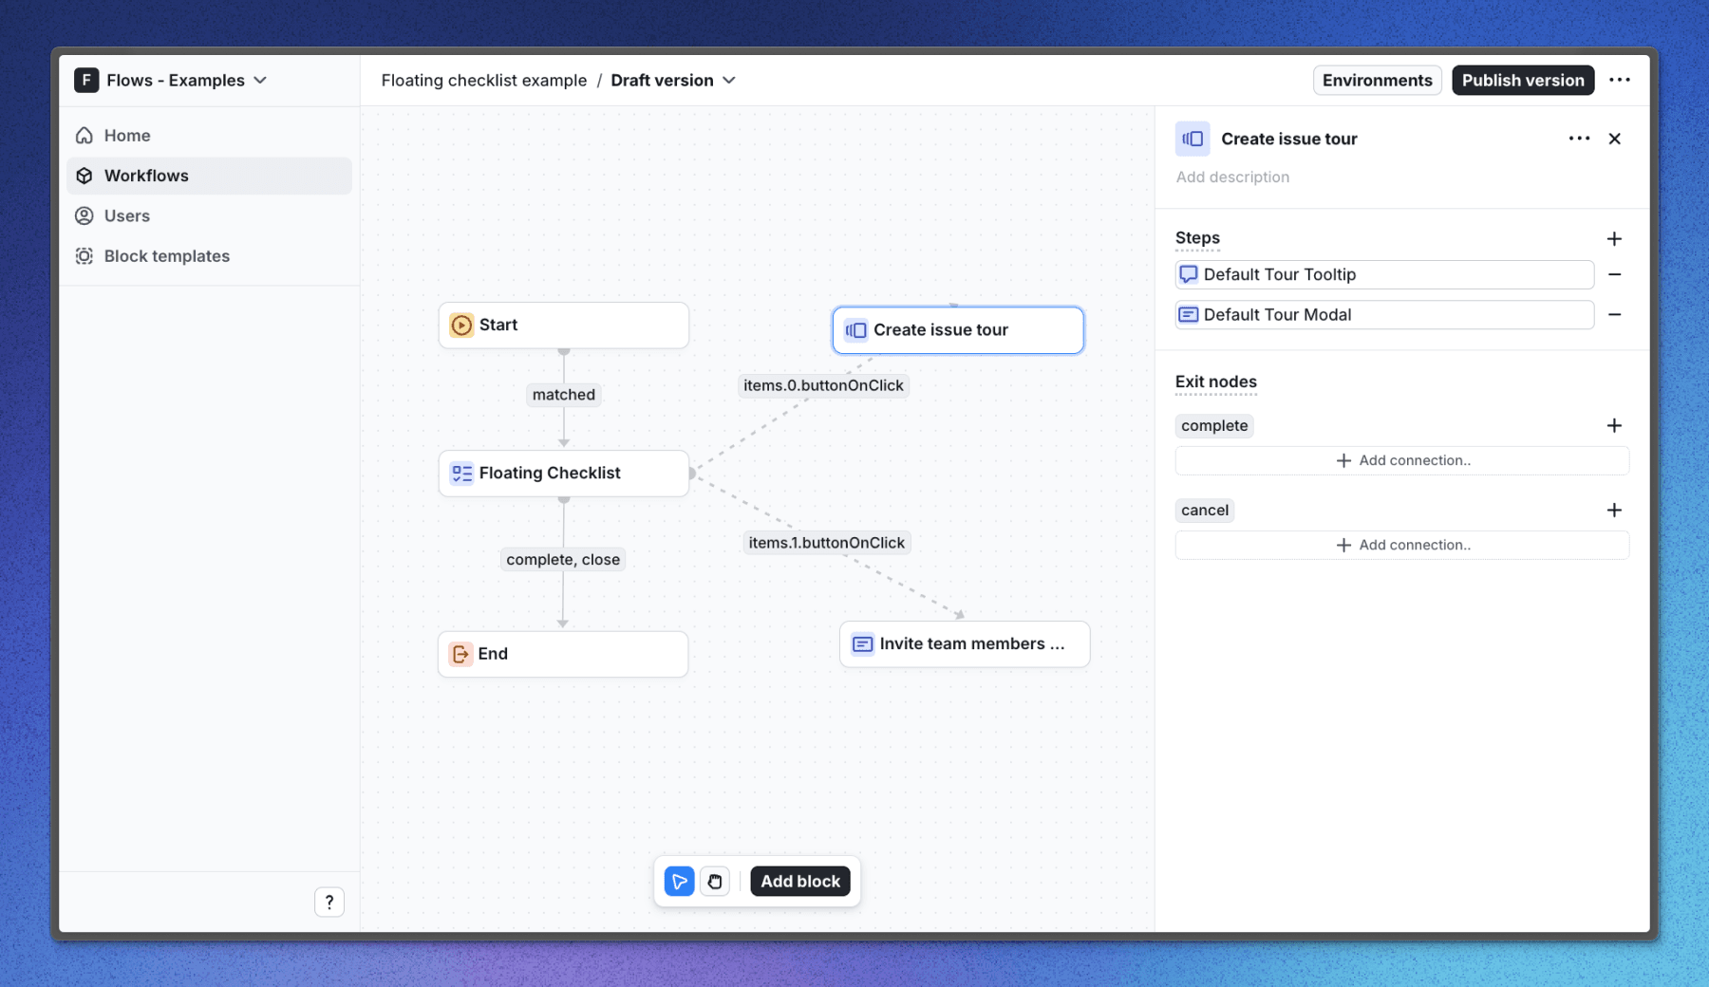This screenshot has height=987, width=1709.
Task: Click the Publish version button
Action: point(1522,81)
